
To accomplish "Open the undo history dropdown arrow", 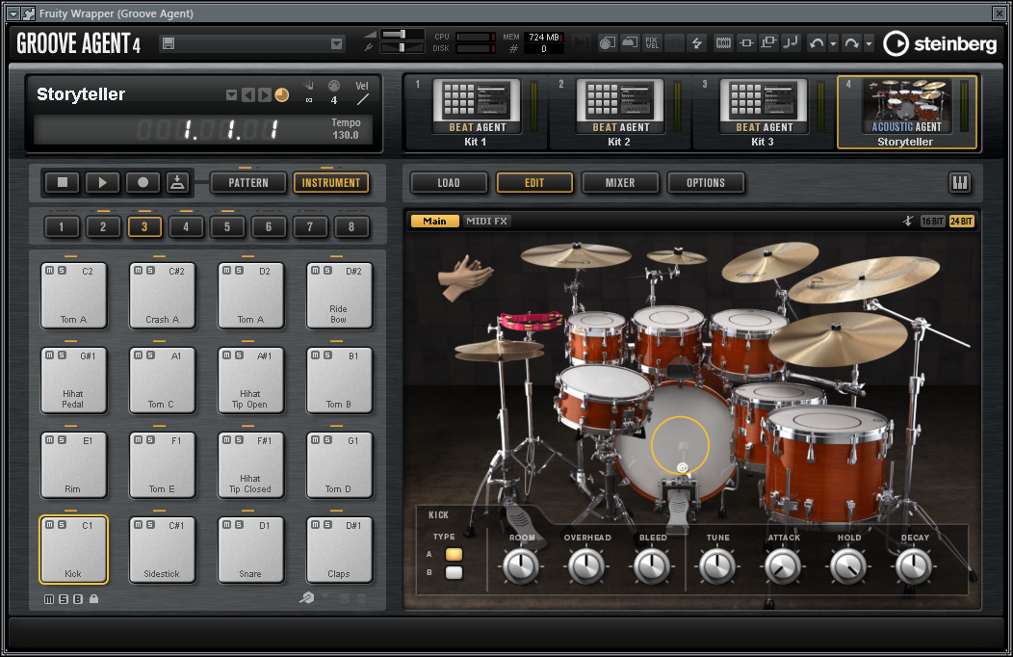I will pos(832,42).
